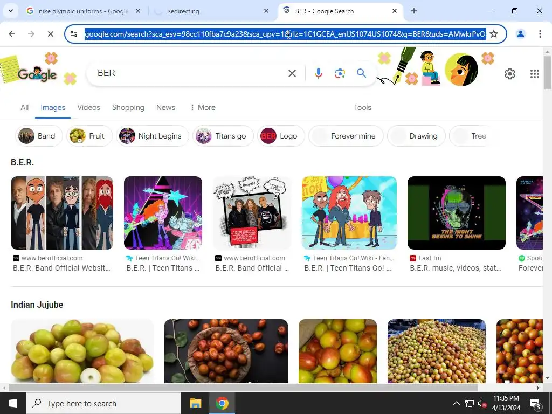Filter images by Logo chip
Image resolution: width=552 pixels, height=414 pixels.
(281, 136)
